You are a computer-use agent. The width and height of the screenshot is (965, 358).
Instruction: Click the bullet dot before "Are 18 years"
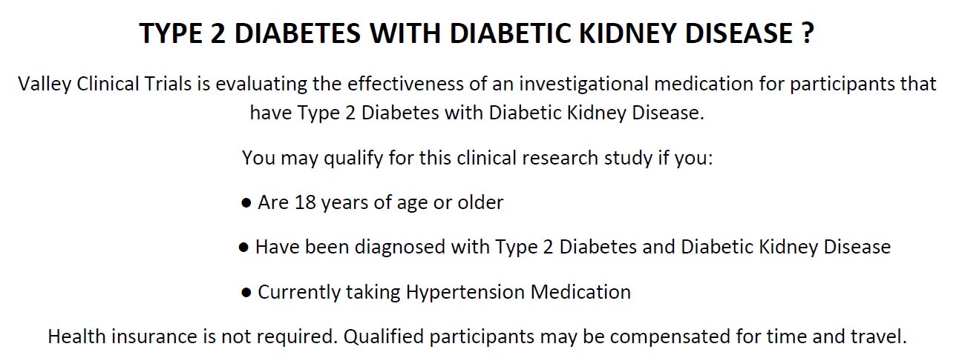pos(246,203)
